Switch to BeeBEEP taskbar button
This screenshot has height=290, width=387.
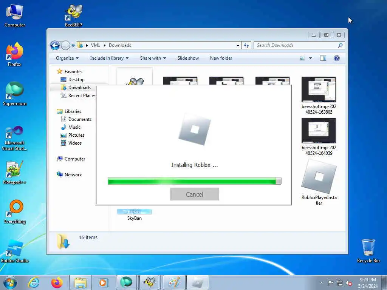coord(150,282)
